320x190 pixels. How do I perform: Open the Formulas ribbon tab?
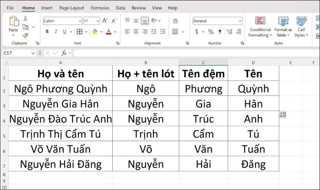click(100, 8)
